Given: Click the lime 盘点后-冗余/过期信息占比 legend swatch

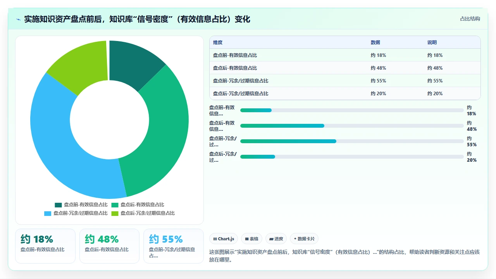Looking at the screenshot, I should pos(115,213).
